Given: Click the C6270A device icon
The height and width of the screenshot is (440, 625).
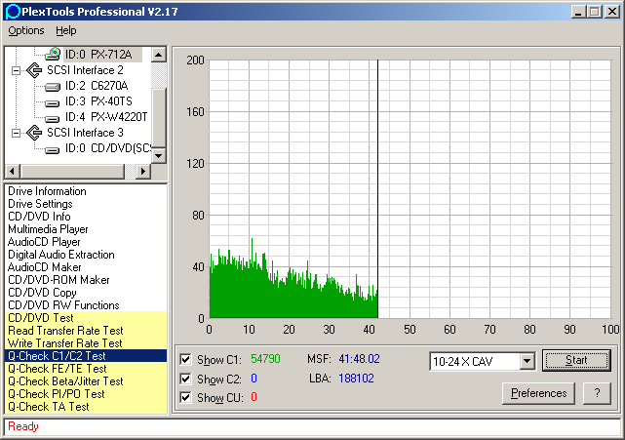Looking at the screenshot, I should click(53, 86).
